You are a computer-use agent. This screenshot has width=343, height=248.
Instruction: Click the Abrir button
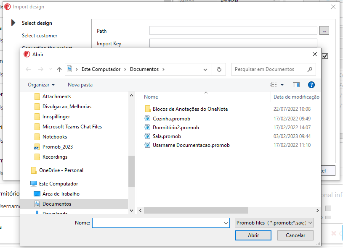(x=253, y=235)
